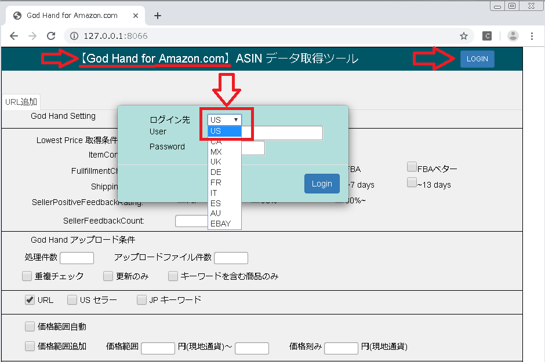Image resolution: width=545 pixels, height=362 pixels.
Task: Reload the current page
Action: pyautogui.click(x=51, y=36)
